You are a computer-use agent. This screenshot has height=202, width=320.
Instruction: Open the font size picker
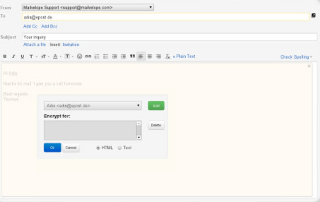pyautogui.click(x=45, y=57)
